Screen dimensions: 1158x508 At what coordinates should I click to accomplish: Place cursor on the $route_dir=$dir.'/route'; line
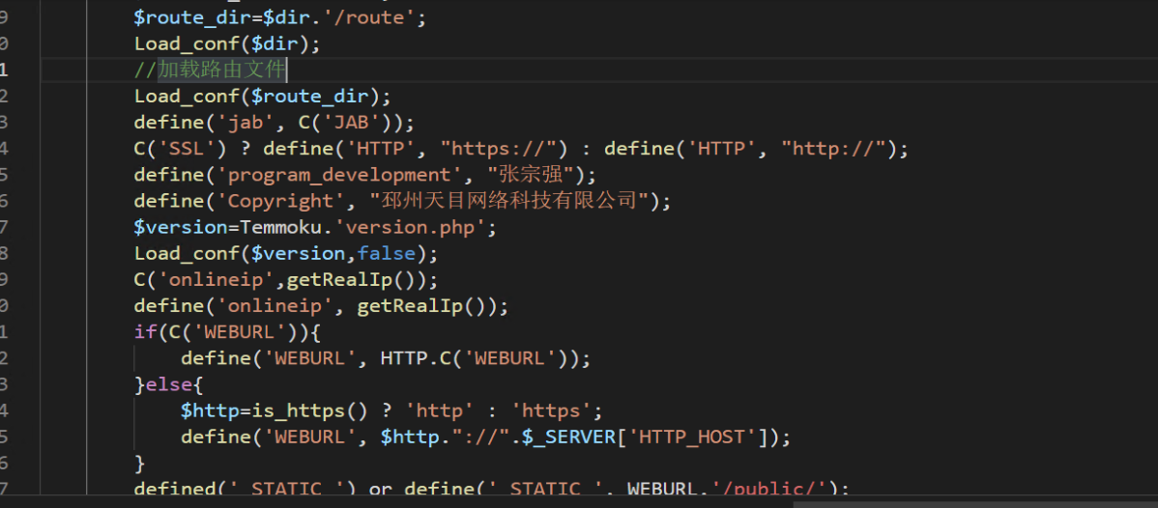pos(280,17)
